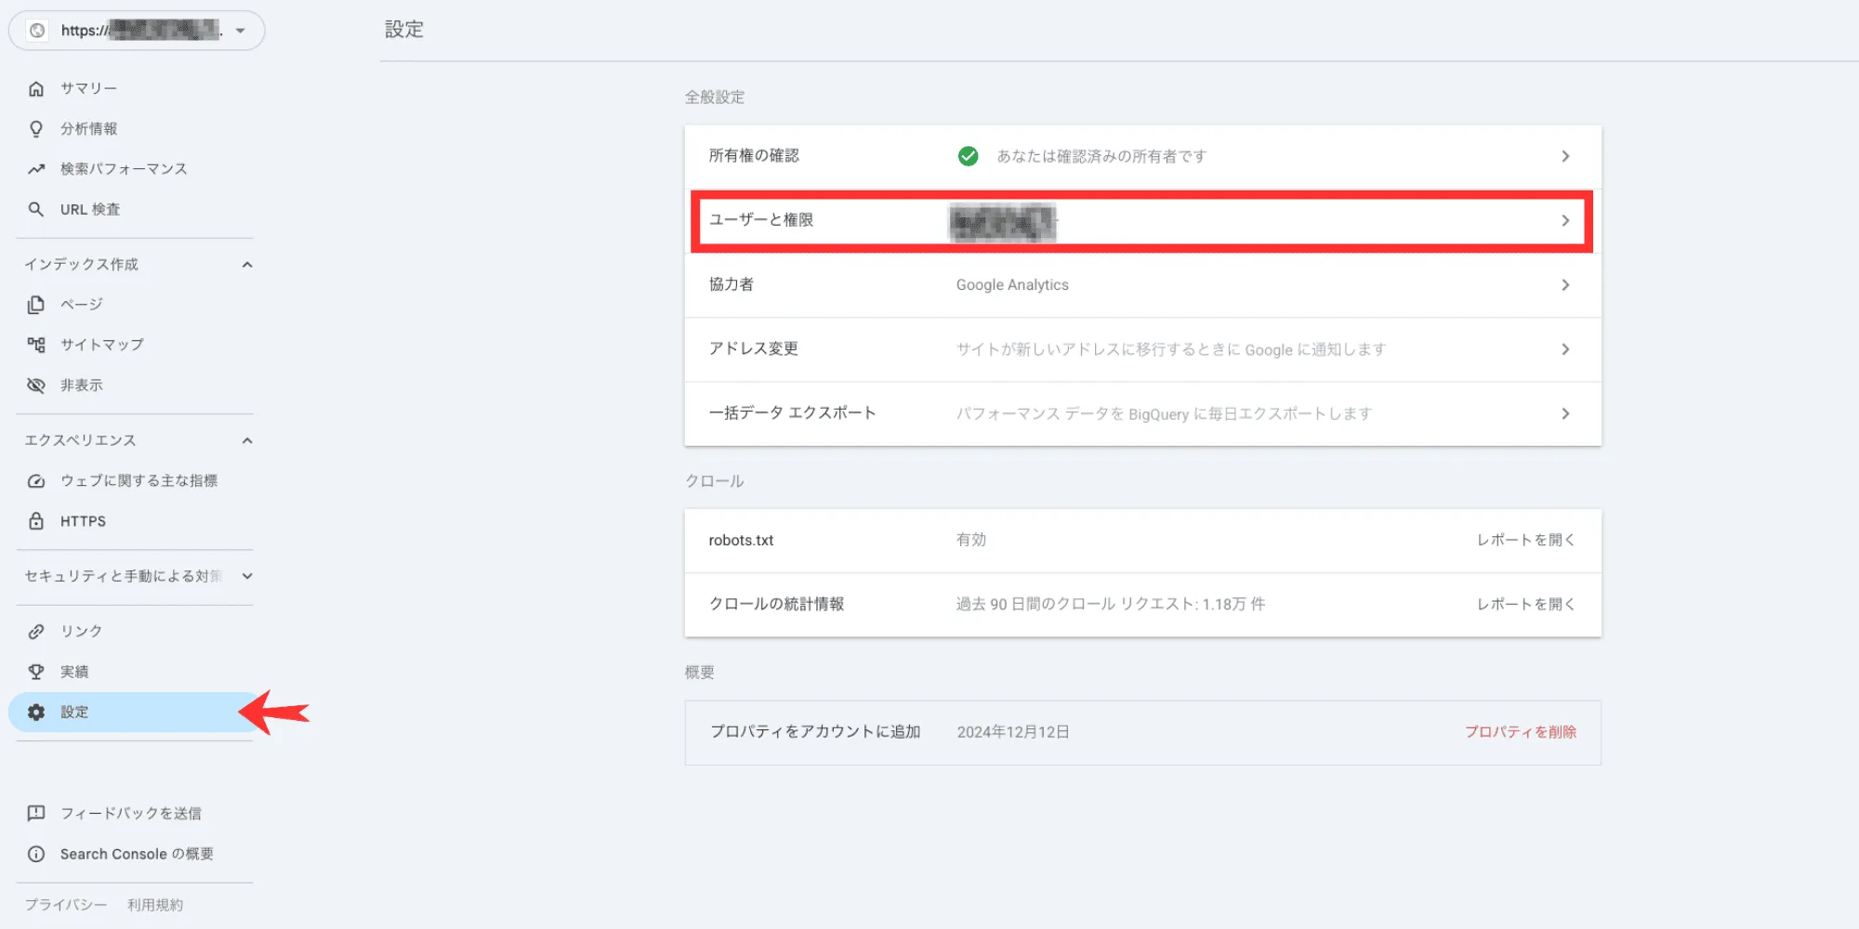Click the home icon beside サマリー

coord(36,88)
